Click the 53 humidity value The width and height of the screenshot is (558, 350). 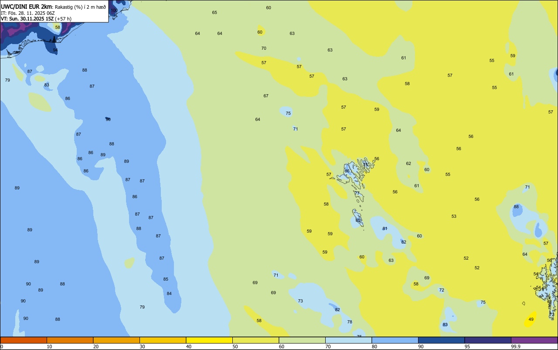coord(454,216)
